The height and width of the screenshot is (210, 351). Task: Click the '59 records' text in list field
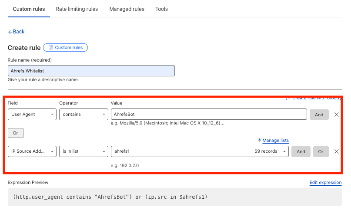(x=266, y=151)
